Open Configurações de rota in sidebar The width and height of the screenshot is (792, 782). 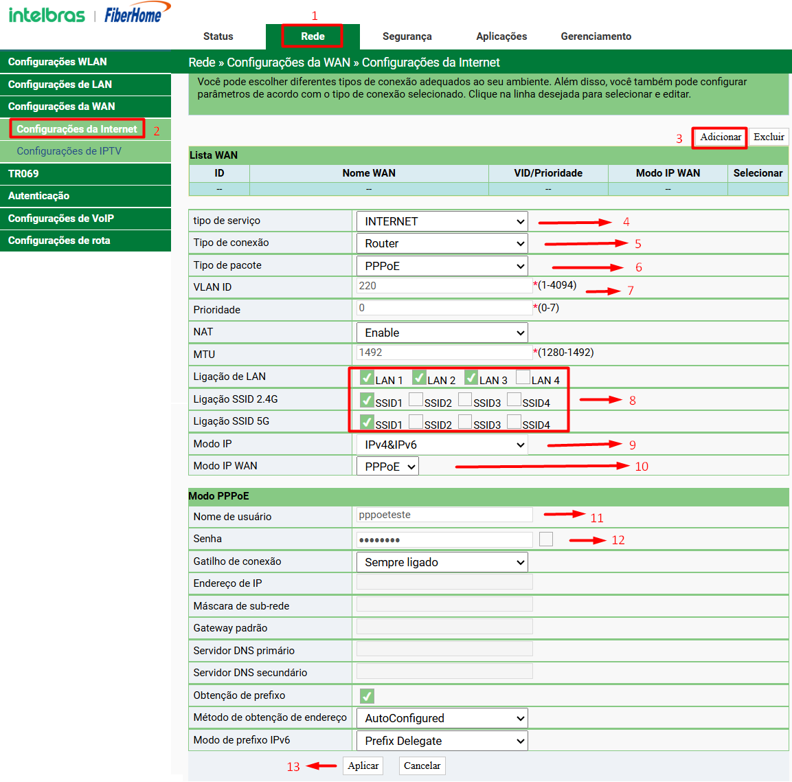click(85, 241)
